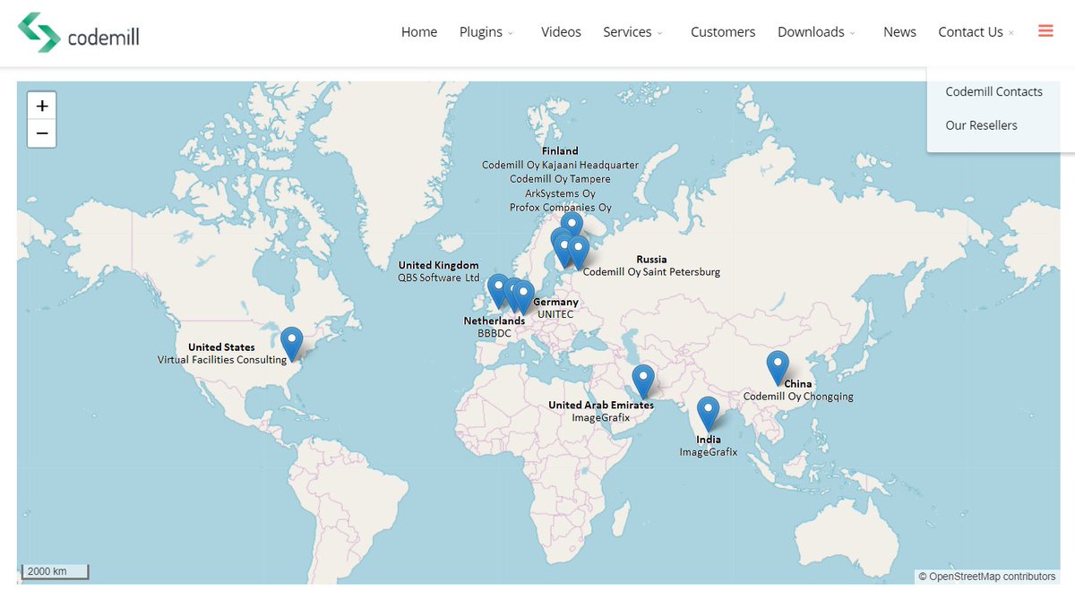The height and width of the screenshot is (599, 1075).
Task: Choose Our Resellers from submenu
Action: (982, 125)
